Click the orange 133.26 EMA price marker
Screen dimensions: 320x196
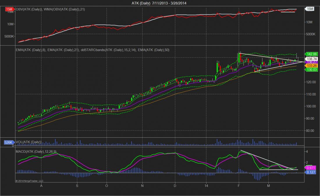tap(310, 66)
